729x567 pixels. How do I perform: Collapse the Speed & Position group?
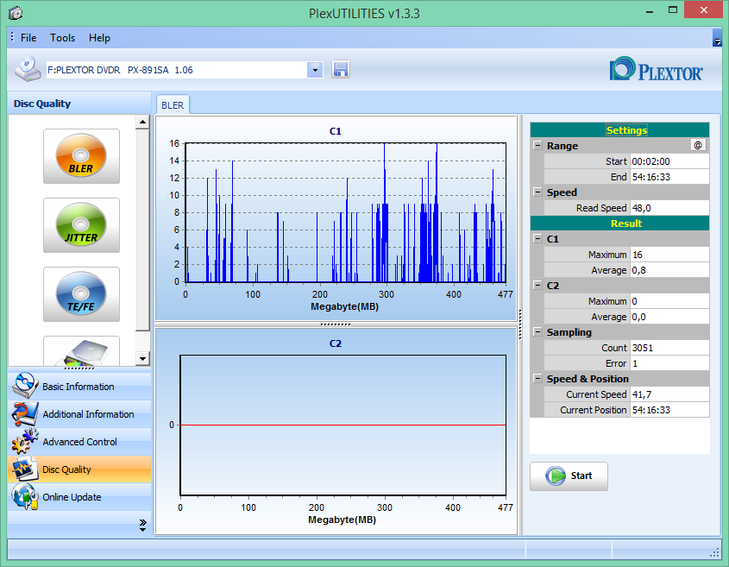click(x=537, y=378)
